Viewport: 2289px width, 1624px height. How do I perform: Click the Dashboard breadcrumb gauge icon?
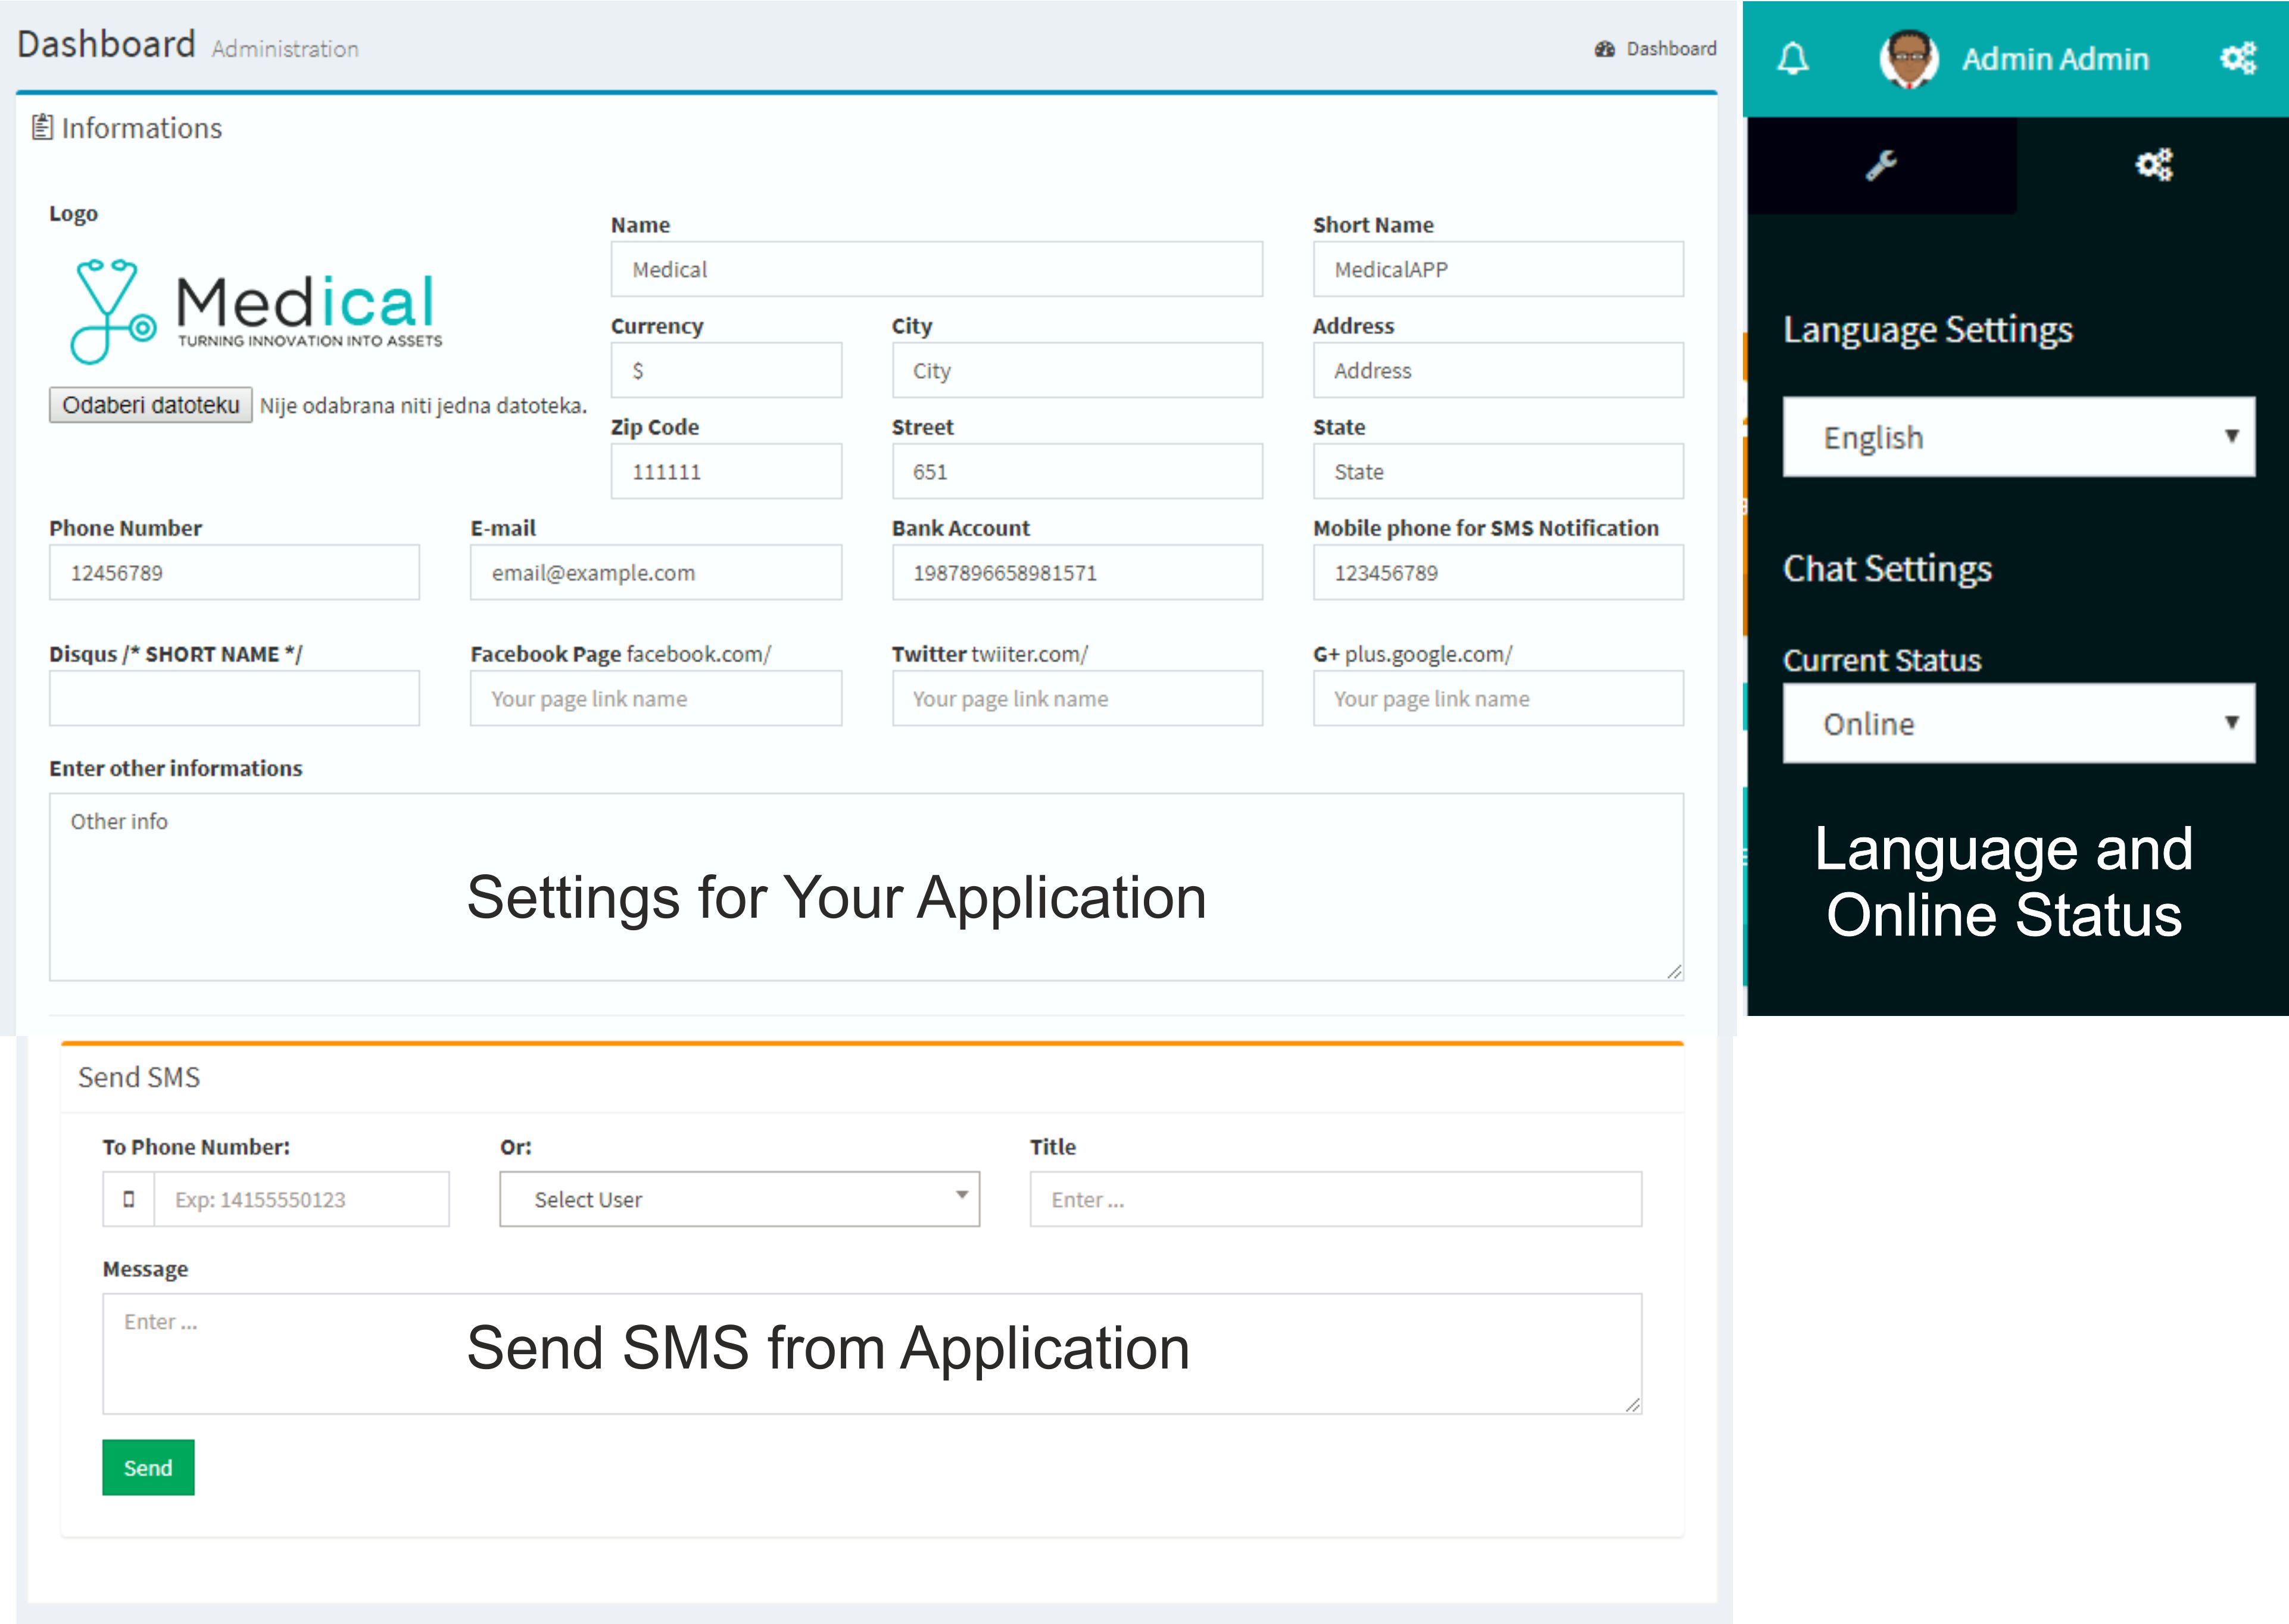click(1604, 49)
